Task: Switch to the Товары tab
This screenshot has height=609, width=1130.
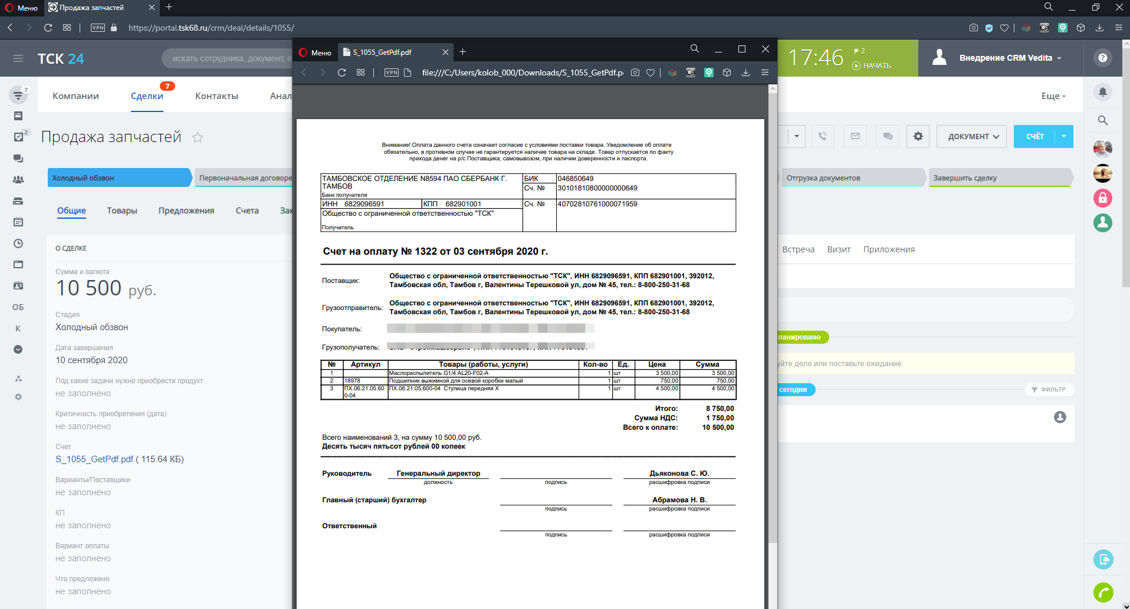Action: pos(122,210)
